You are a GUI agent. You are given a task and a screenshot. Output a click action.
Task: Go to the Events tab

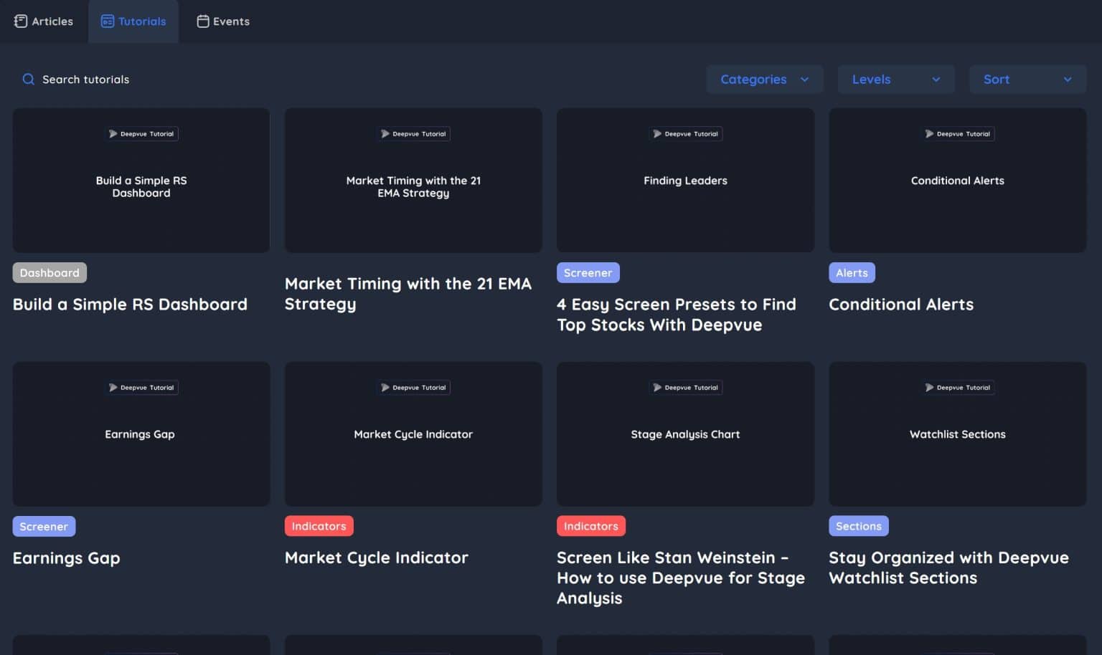(223, 21)
